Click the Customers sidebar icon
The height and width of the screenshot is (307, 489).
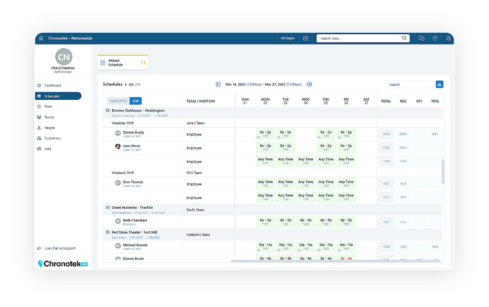pos(39,138)
